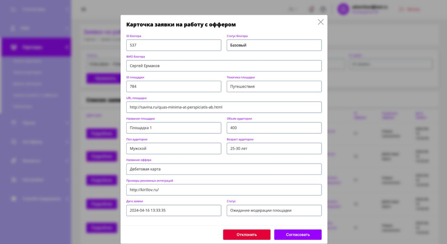
Task: Click the Тематика площадки field with Путешествия
Action: click(274, 87)
